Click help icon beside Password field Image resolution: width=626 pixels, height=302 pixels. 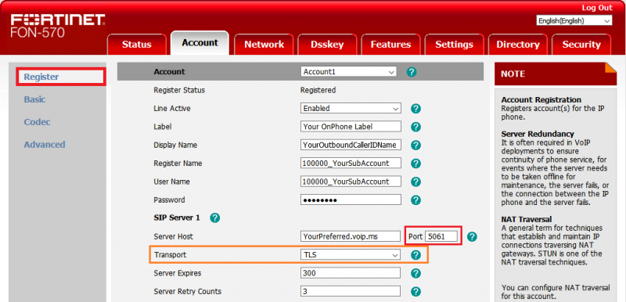point(416,200)
